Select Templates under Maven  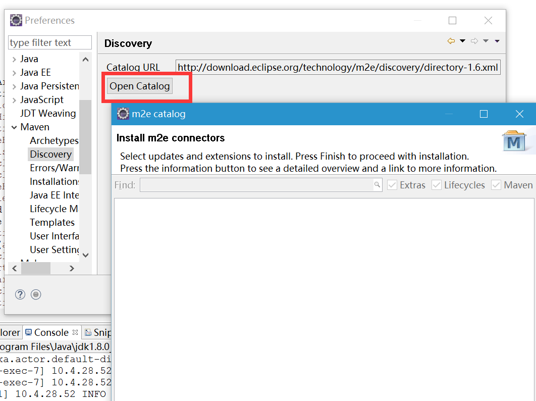click(x=52, y=222)
